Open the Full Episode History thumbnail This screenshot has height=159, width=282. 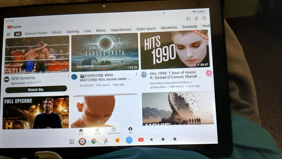[x=36, y=112]
